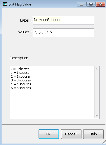
Task: Confirm changes with the OK button
Action: click(x=49, y=134)
